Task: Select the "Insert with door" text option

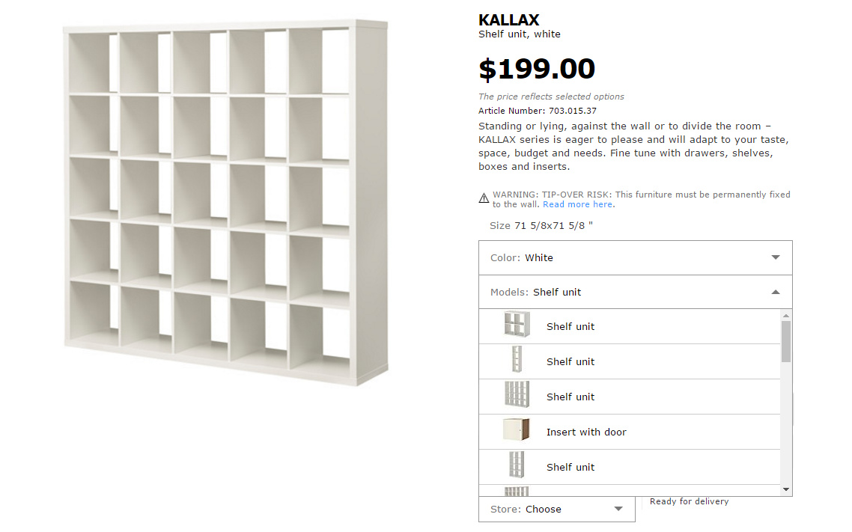Action: pyautogui.click(x=586, y=432)
